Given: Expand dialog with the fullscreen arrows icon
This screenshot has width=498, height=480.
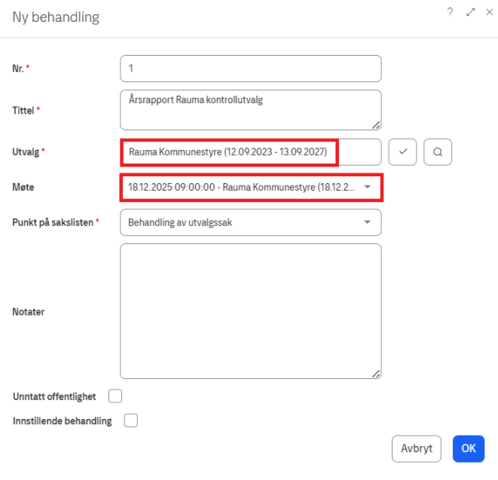Looking at the screenshot, I should pyautogui.click(x=470, y=14).
